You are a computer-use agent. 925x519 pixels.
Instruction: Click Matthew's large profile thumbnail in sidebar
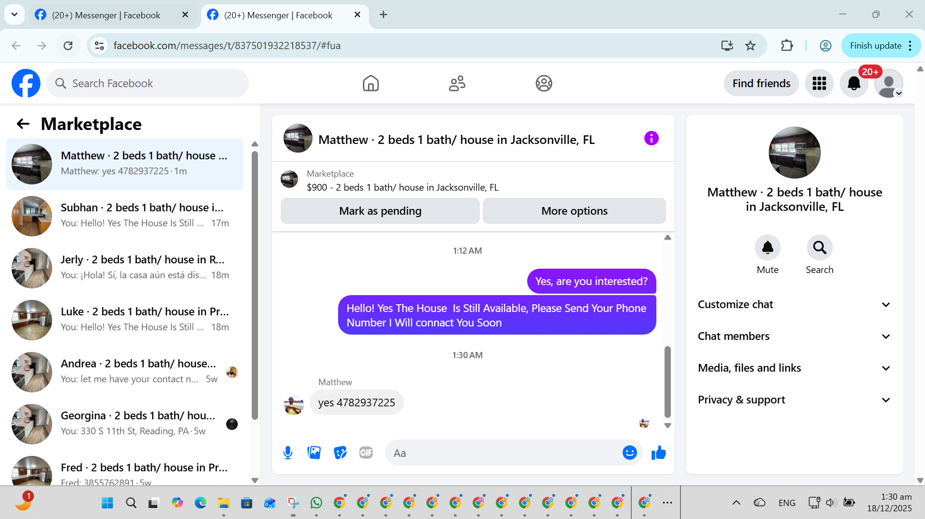(x=794, y=153)
